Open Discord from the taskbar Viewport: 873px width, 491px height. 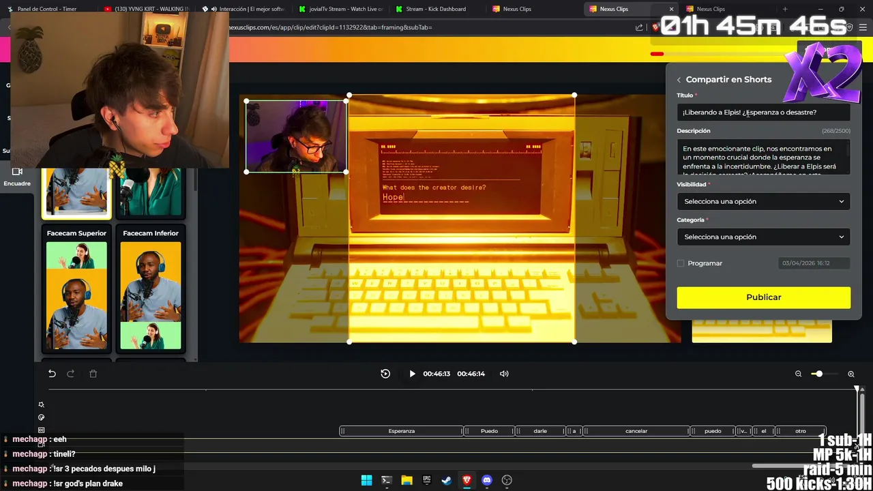click(x=487, y=480)
